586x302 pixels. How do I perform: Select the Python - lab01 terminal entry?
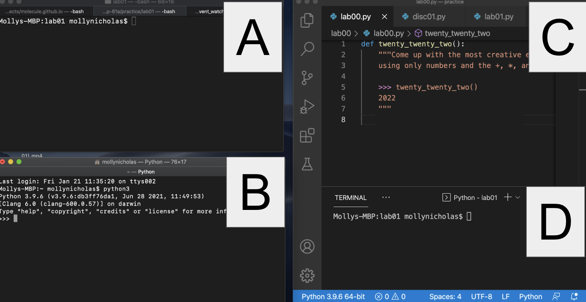pos(473,197)
